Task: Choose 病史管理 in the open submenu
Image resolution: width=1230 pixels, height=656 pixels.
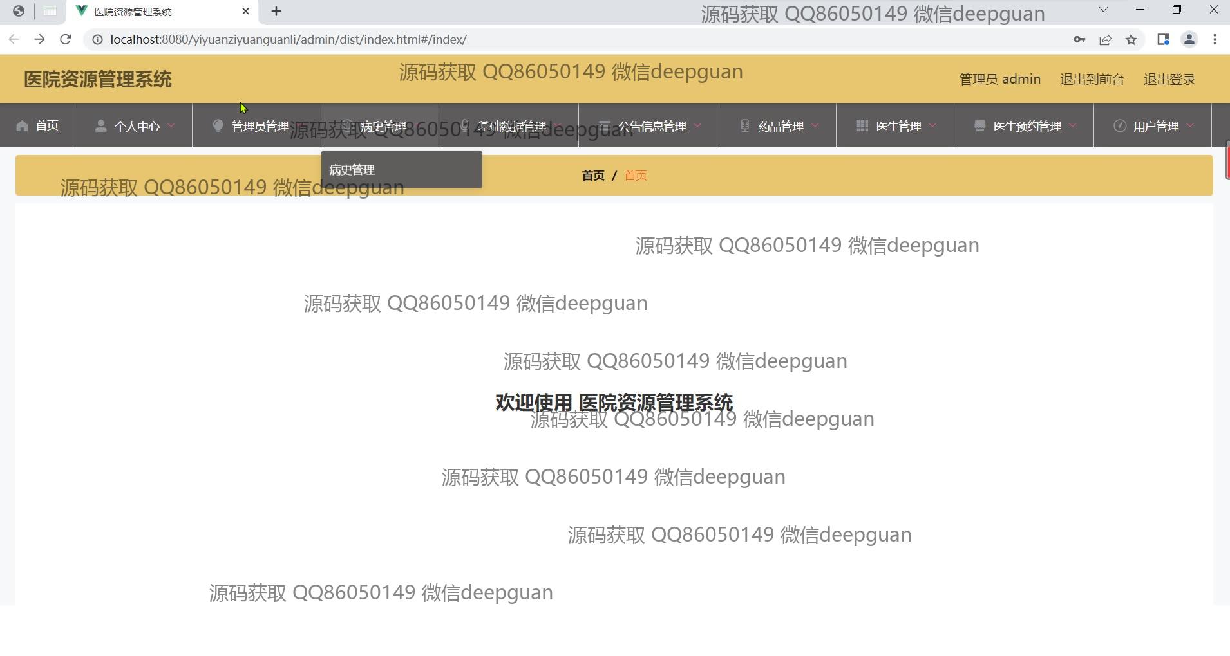Action: pyautogui.click(x=402, y=170)
